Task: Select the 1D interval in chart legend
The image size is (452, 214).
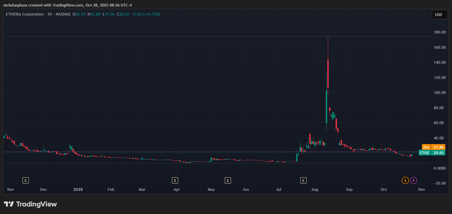Action: tap(50, 14)
